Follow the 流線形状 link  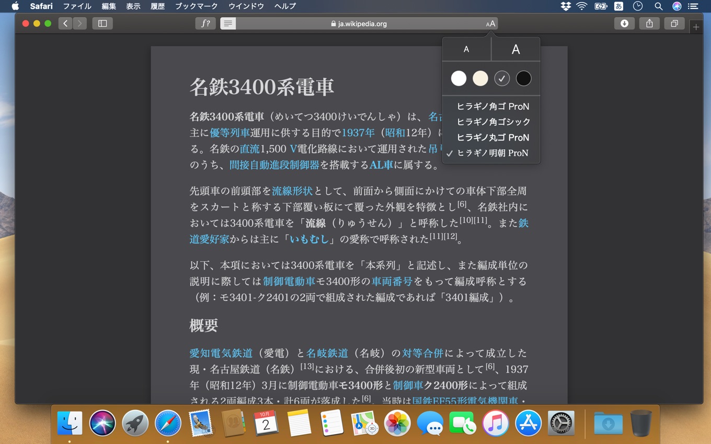292,191
